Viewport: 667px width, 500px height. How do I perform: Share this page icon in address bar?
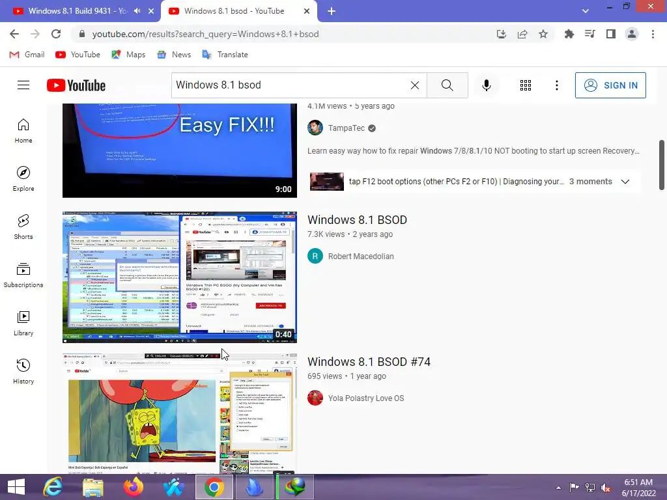522,34
